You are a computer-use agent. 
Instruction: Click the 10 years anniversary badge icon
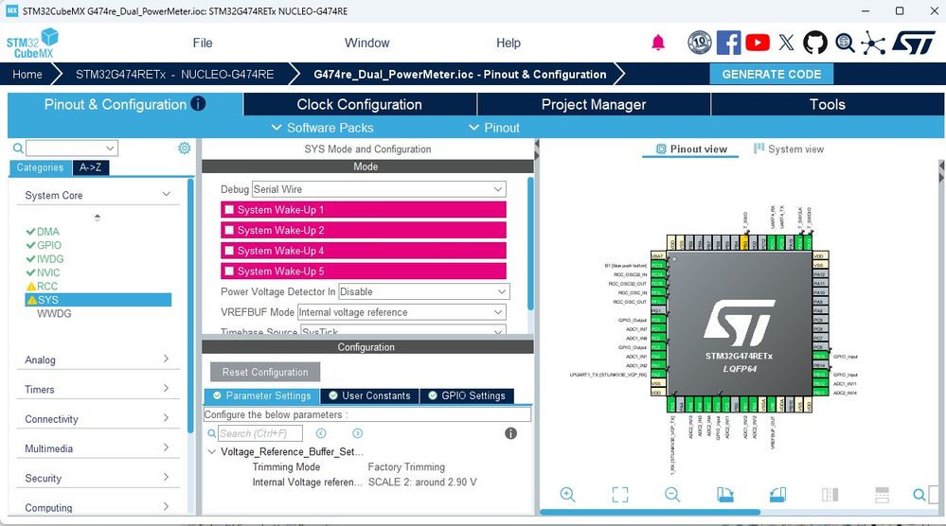[699, 43]
